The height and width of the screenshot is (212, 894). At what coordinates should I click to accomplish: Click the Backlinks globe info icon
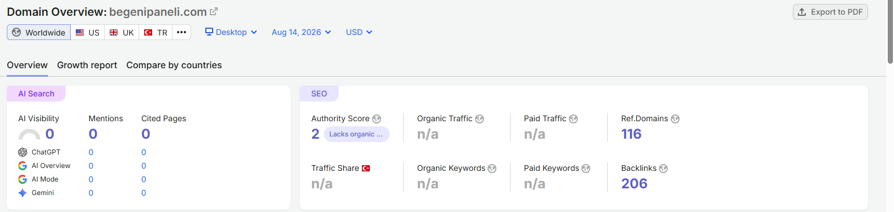click(x=663, y=169)
